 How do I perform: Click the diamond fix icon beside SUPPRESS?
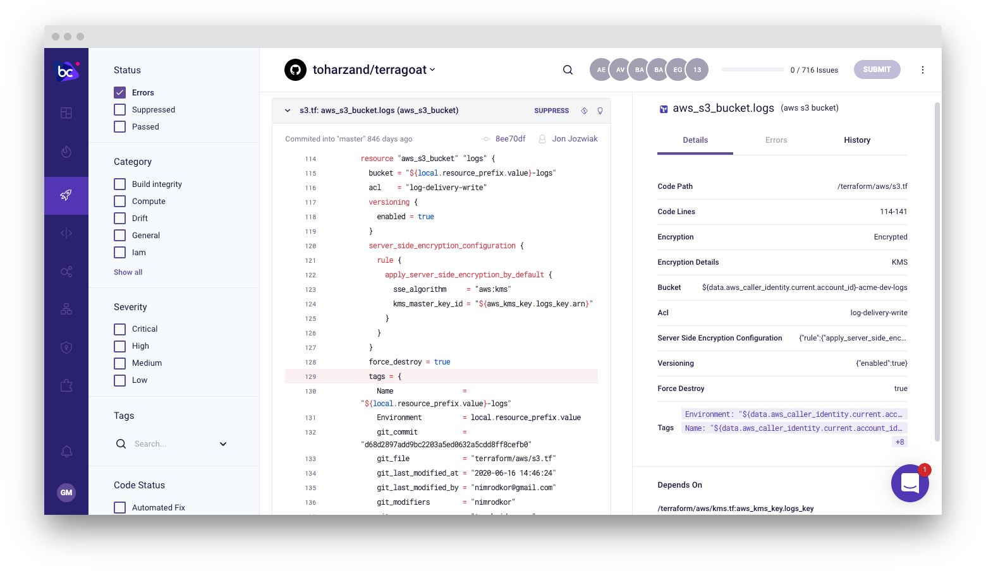(x=584, y=111)
